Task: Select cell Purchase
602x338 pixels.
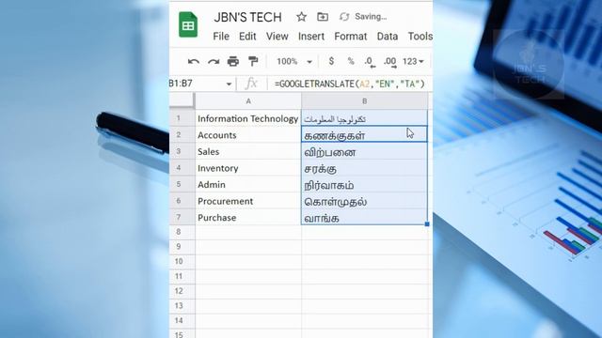Action: [248, 217]
